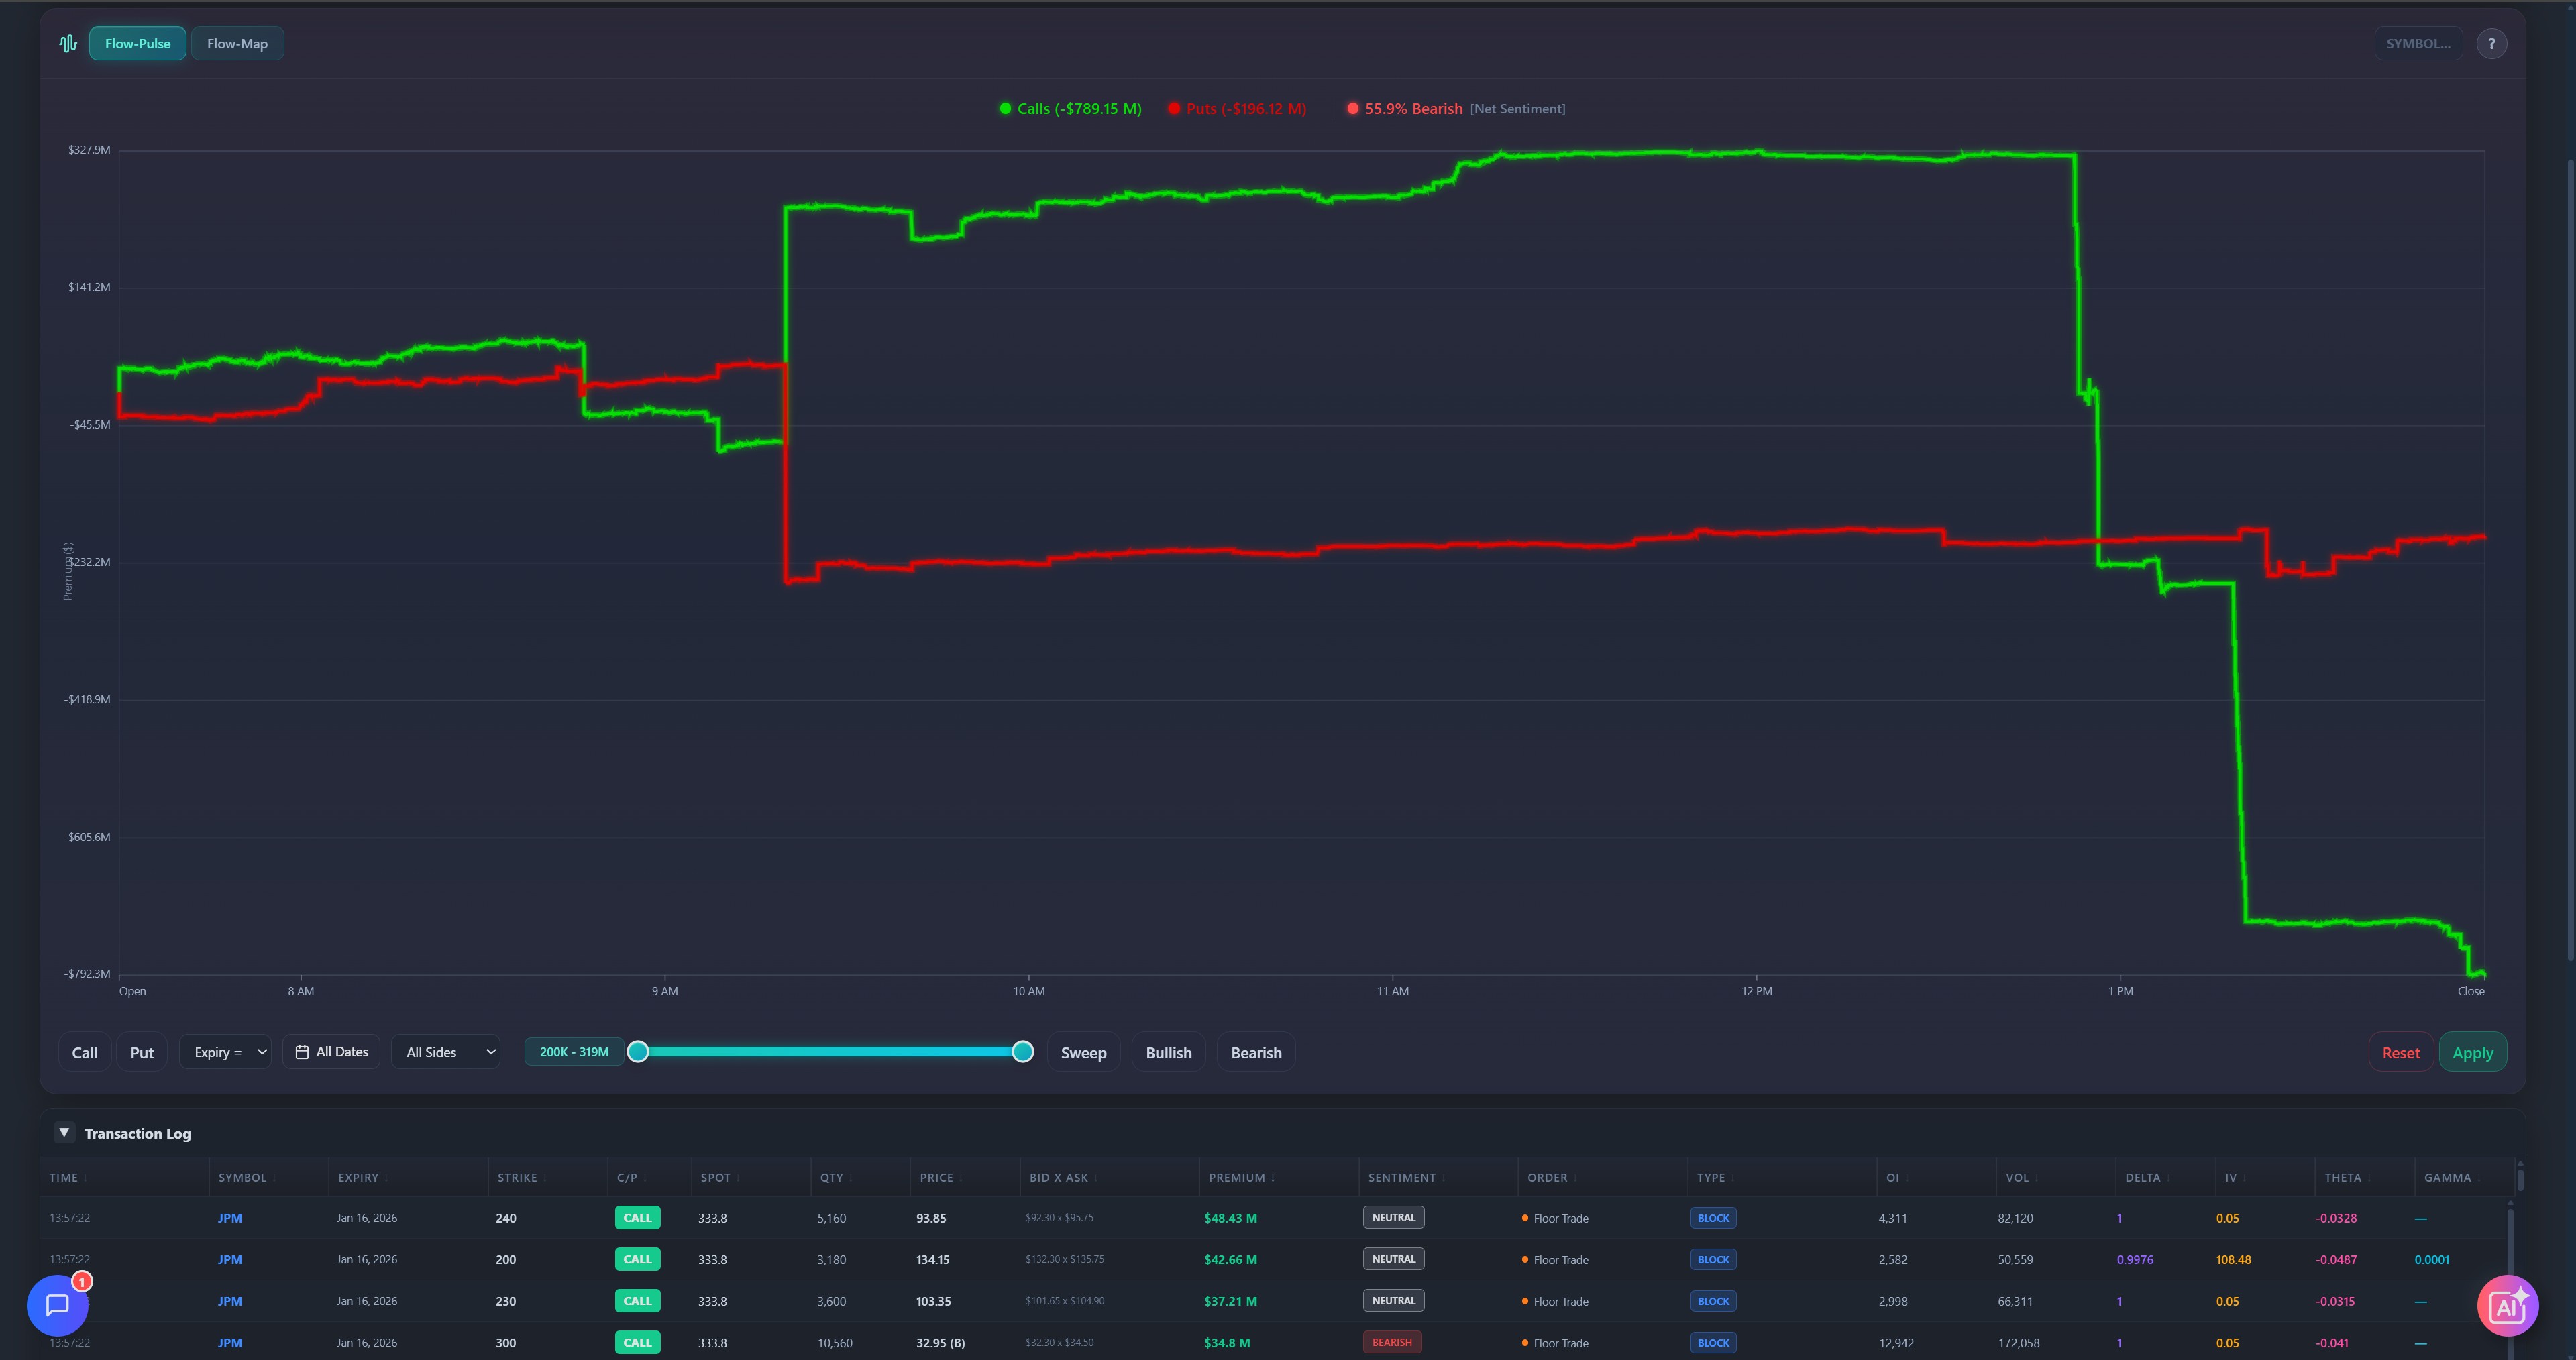Click the BLOCK type badge in strike 230 row
Image resolution: width=2576 pixels, height=1360 pixels.
[x=1713, y=1301]
